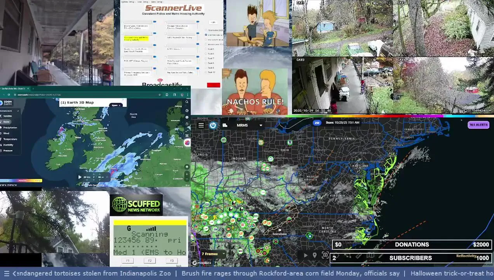
Task: Bookmark the Zoom Earth page with star
Action: pos(160,94)
